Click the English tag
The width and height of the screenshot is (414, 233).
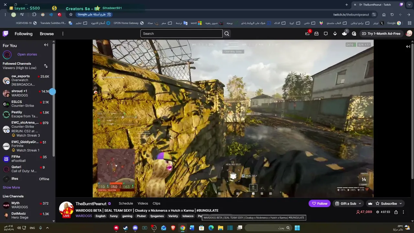tap(101, 216)
